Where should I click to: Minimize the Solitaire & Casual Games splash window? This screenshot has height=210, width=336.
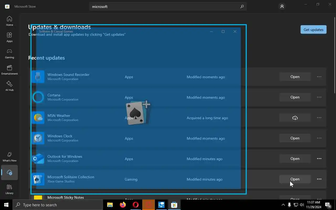pos(212,31)
